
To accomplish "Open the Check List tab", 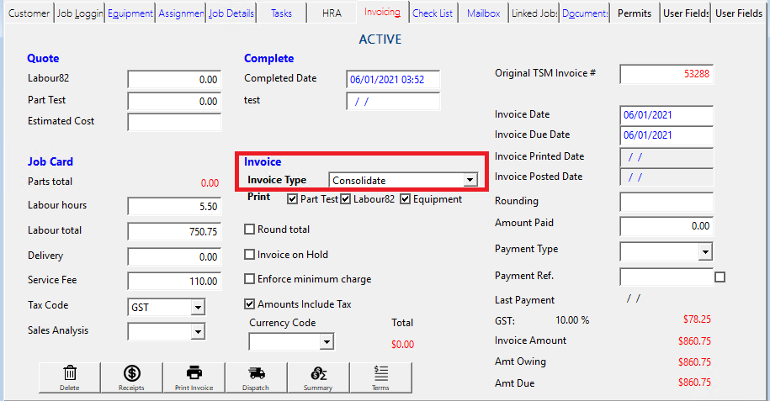I will click(433, 13).
